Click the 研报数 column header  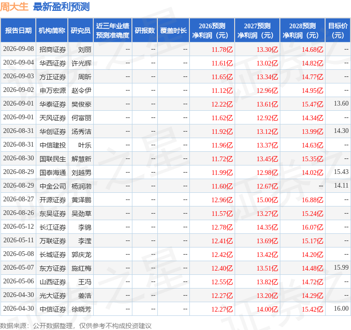145,31
